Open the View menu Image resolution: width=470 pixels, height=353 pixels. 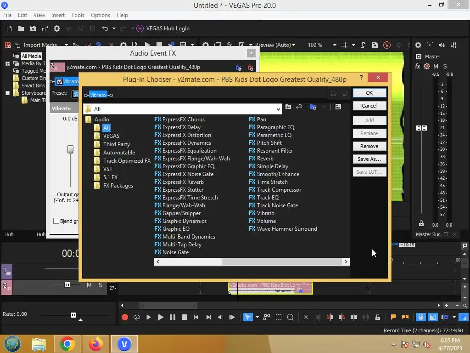[39, 15]
